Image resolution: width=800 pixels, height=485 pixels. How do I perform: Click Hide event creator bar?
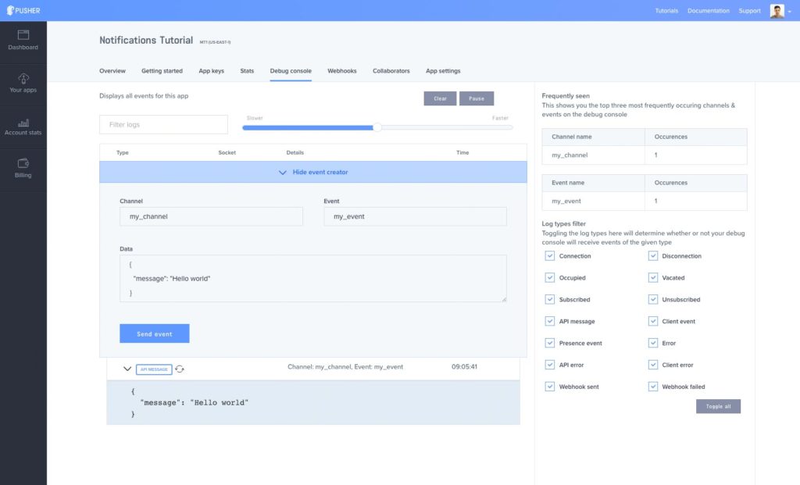(312, 172)
